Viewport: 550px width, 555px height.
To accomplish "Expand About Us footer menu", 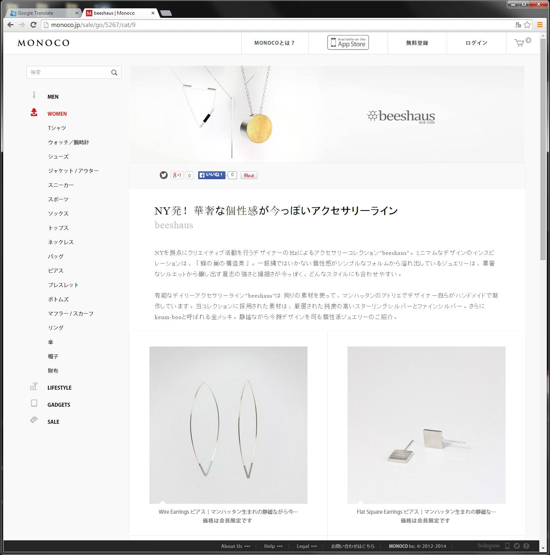I will 235,546.
